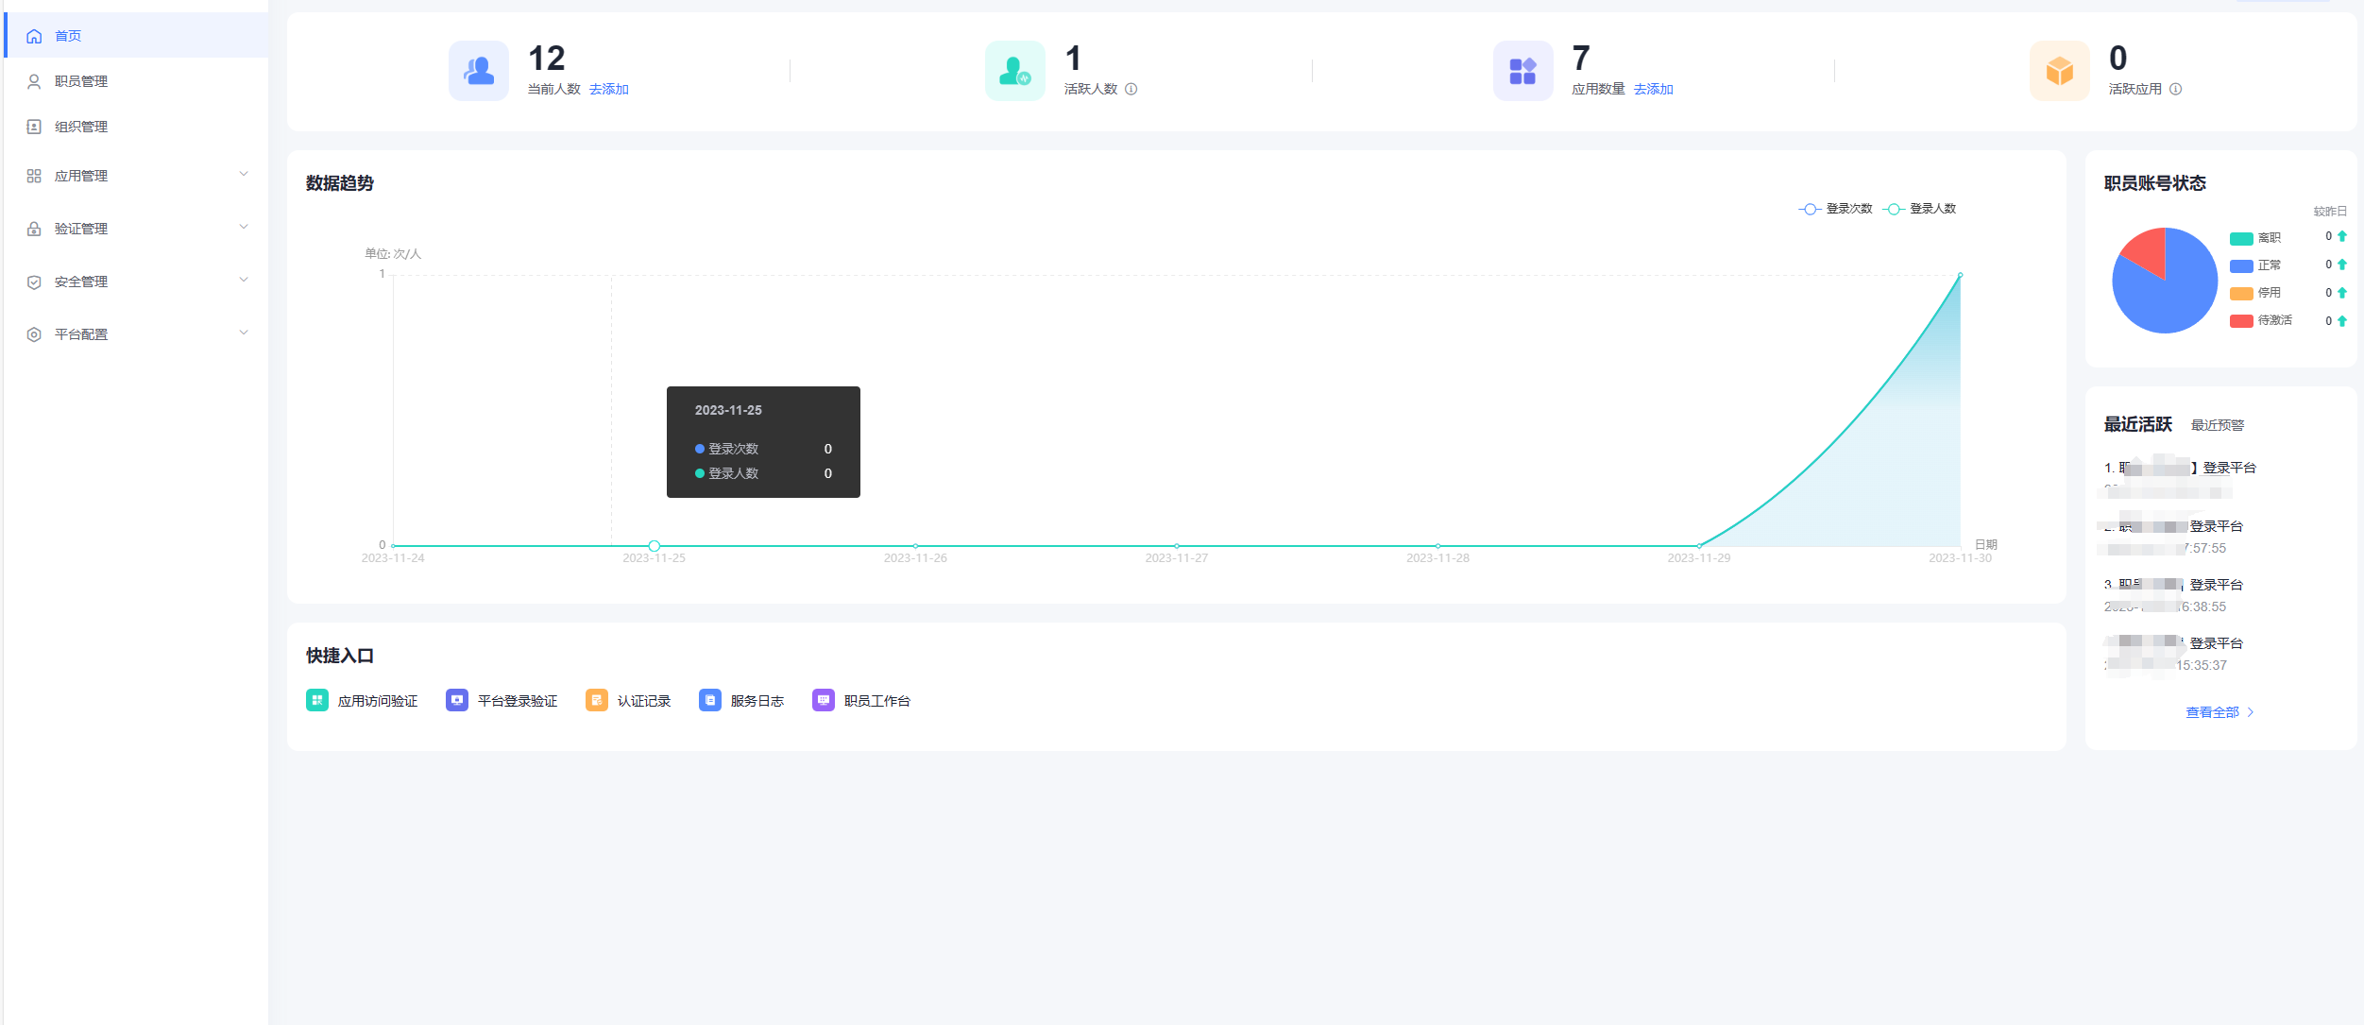Open 组织管理 menu item
This screenshot has width=2364, height=1025.
tap(137, 127)
